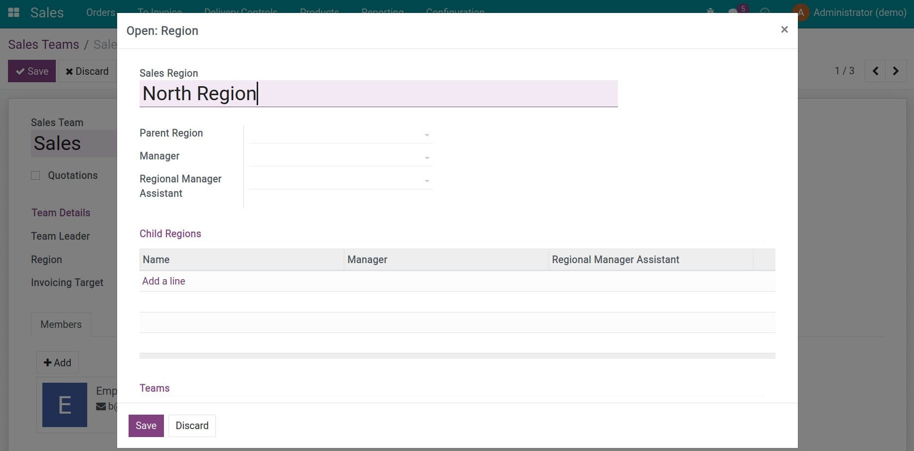Go to the next record using the right chevron
Screen dimensions: 914x451
(x=896, y=71)
